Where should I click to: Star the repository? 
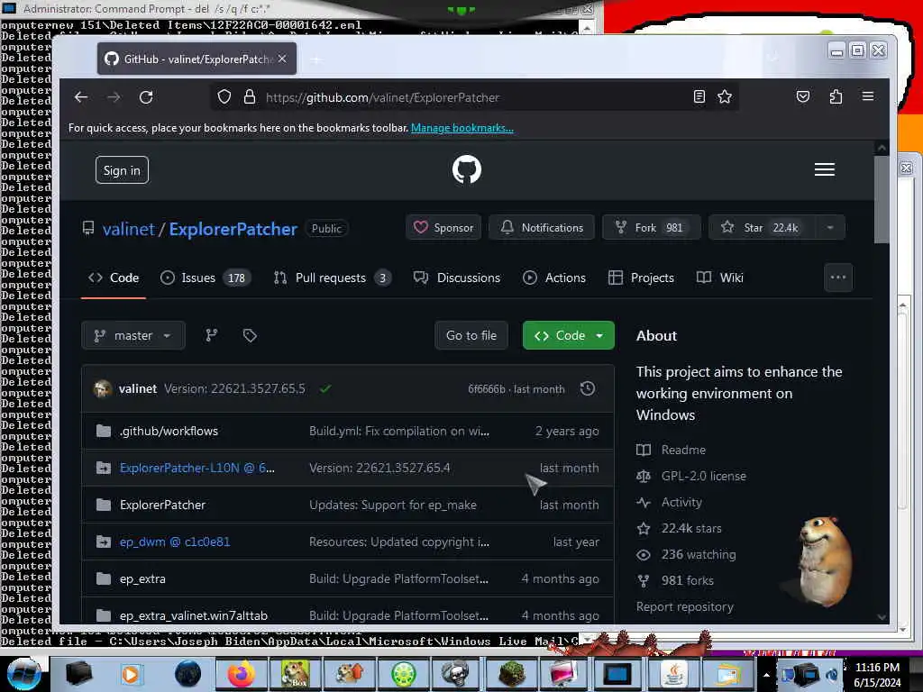pyautogui.click(x=762, y=227)
